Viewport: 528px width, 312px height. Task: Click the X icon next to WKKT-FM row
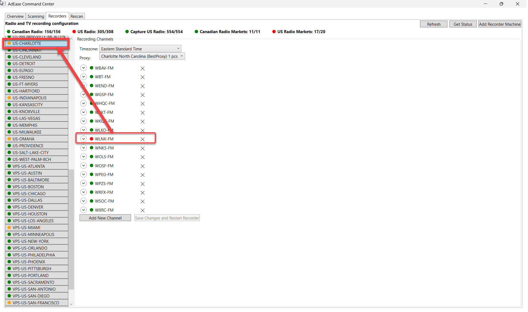click(143, 113)
